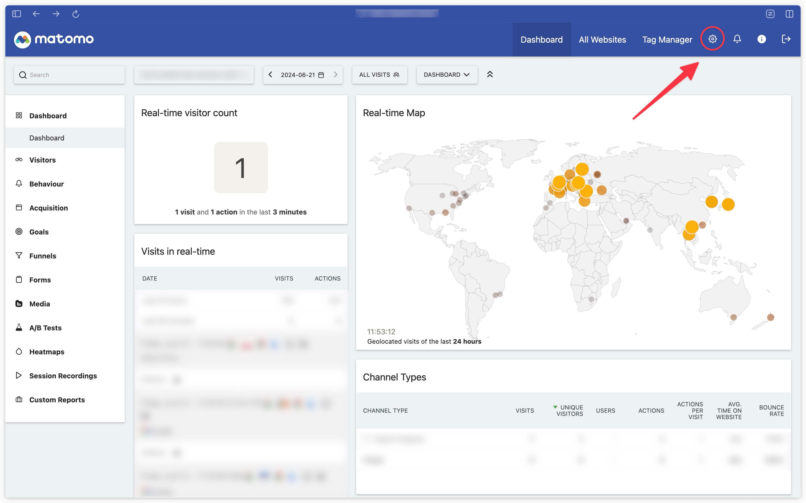This screenshot has width=806, height=503.
Task: Select the Dashboard tab in header
Action: tap(542, 39)
